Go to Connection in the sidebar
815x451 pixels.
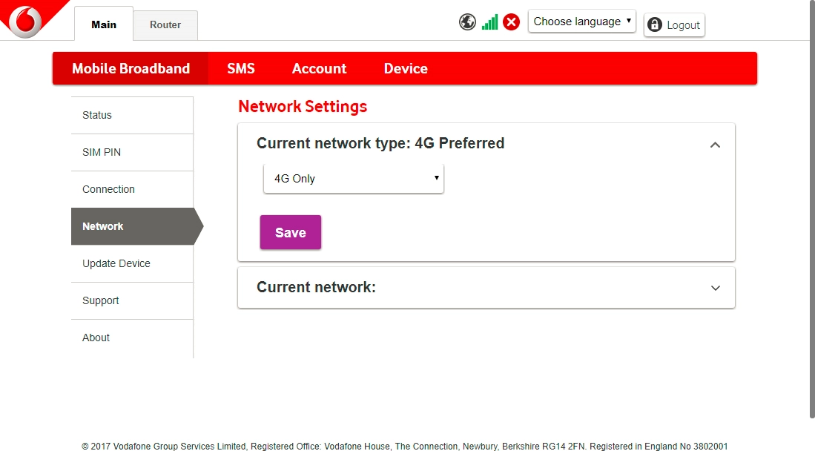tap(108, 189)
